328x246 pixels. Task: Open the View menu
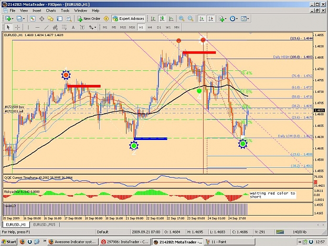pyautogui.click(x=24, y=10)
